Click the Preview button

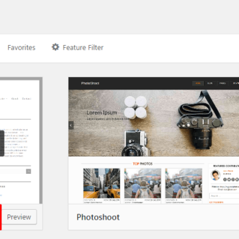pyautogui.click(x=19, y=217)
